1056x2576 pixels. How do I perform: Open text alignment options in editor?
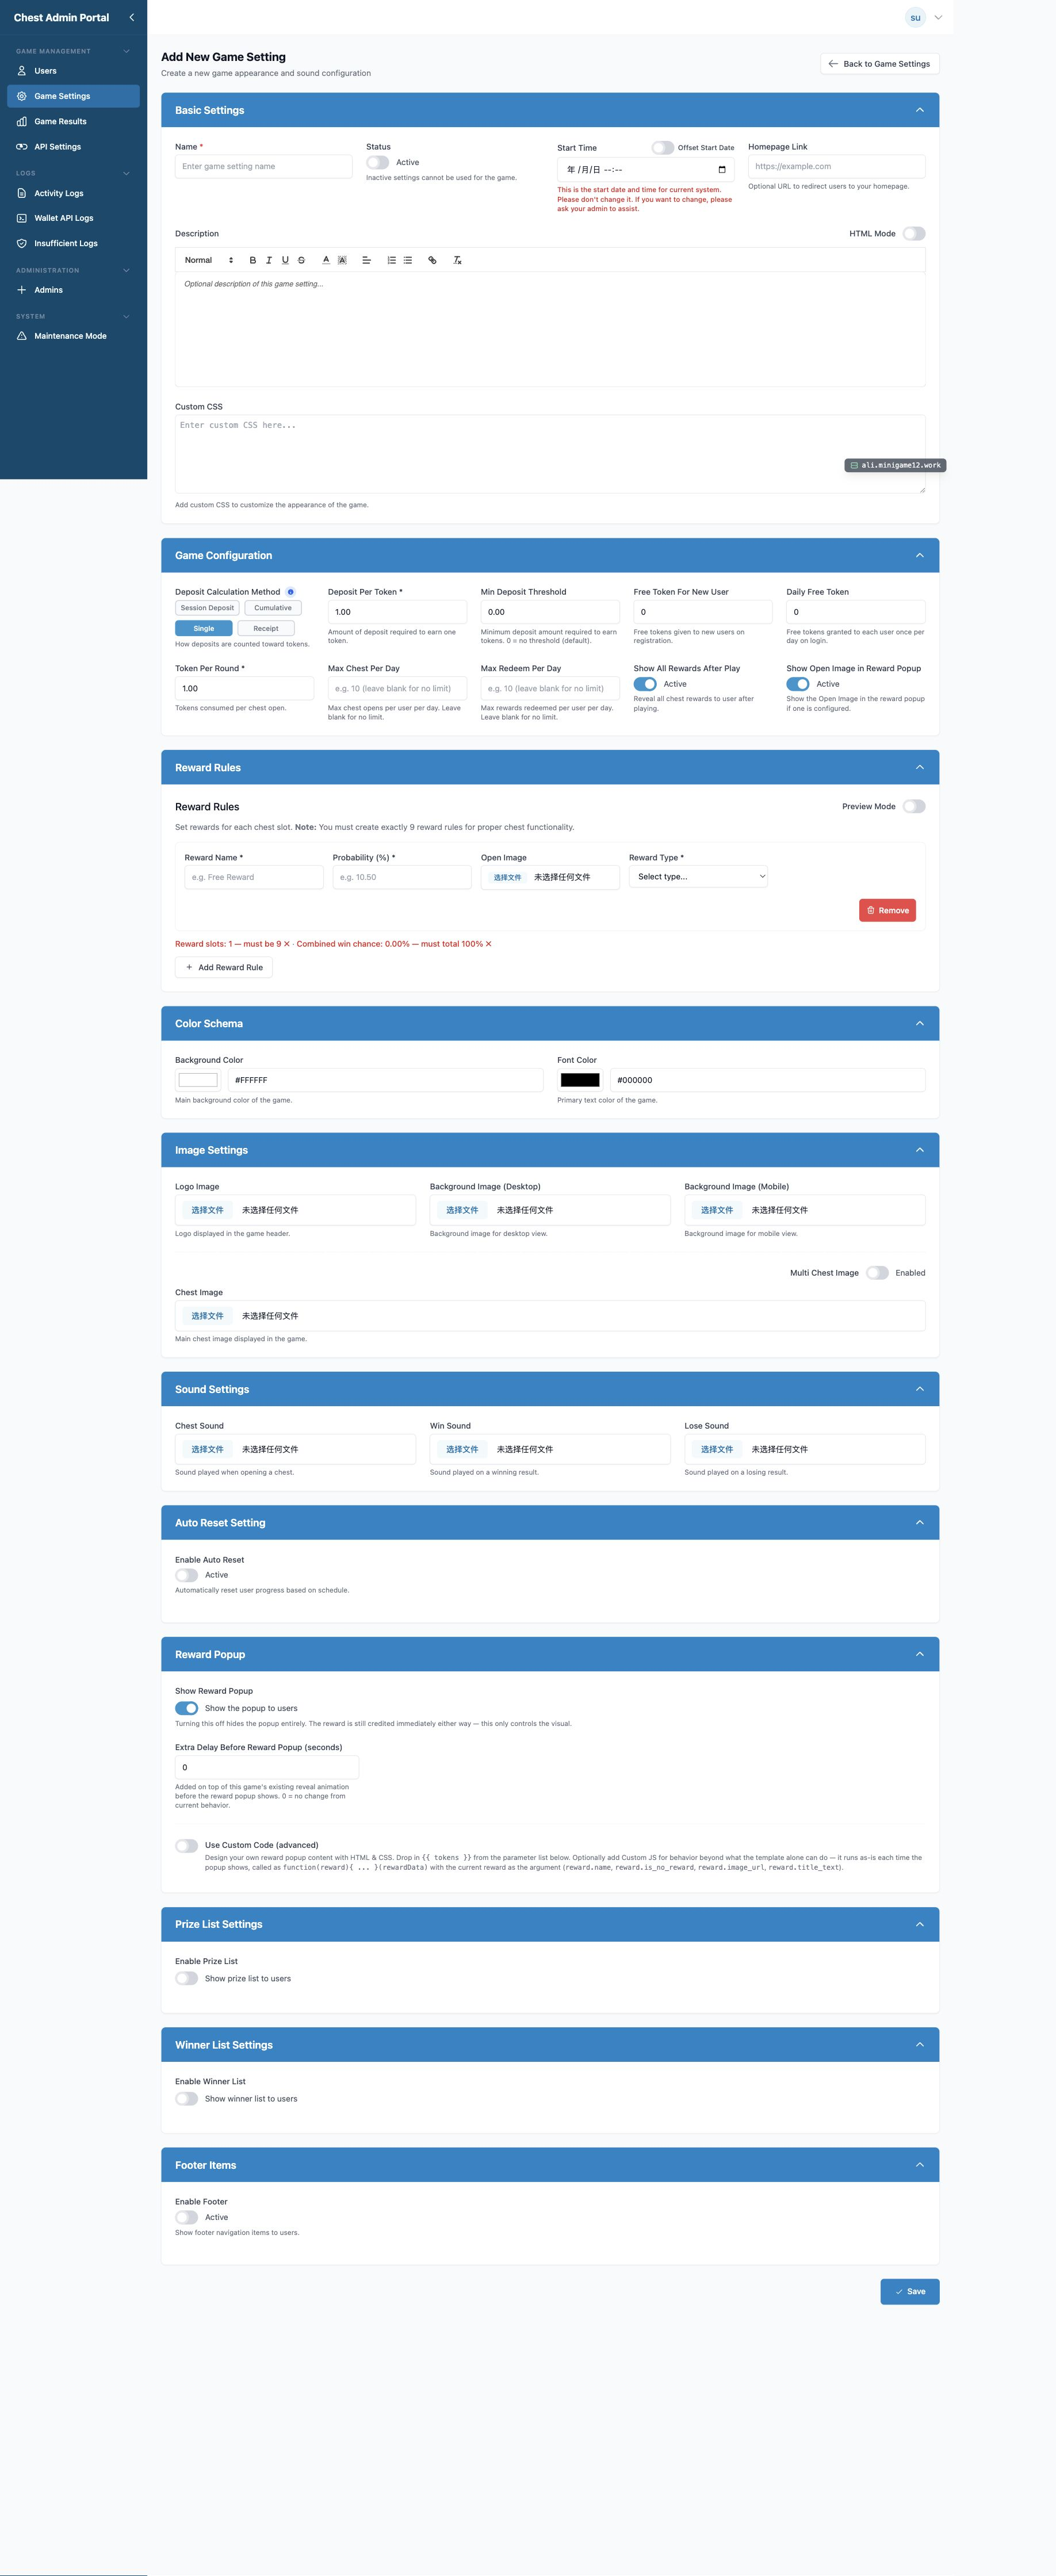(366, 260)
